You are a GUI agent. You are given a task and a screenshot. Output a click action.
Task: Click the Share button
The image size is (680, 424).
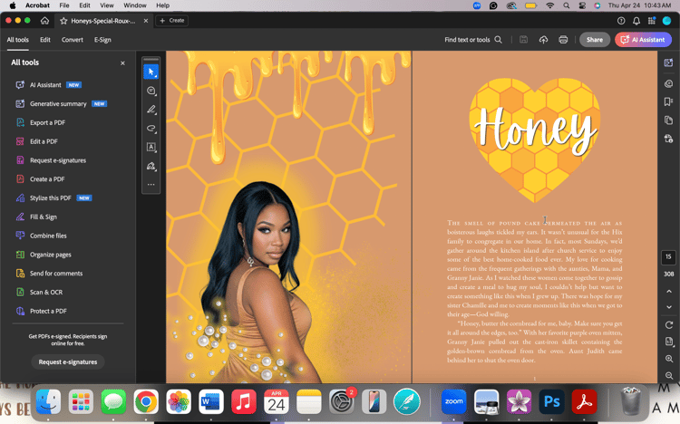point(595,40)
